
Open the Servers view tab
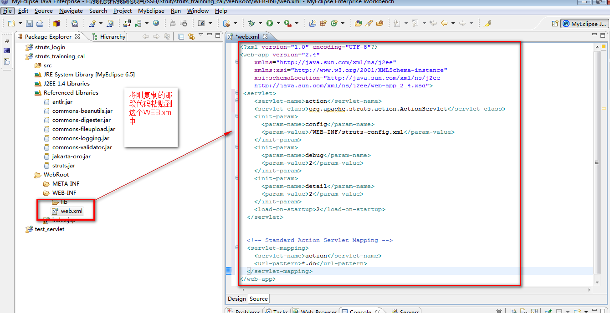tap(405, 310)
